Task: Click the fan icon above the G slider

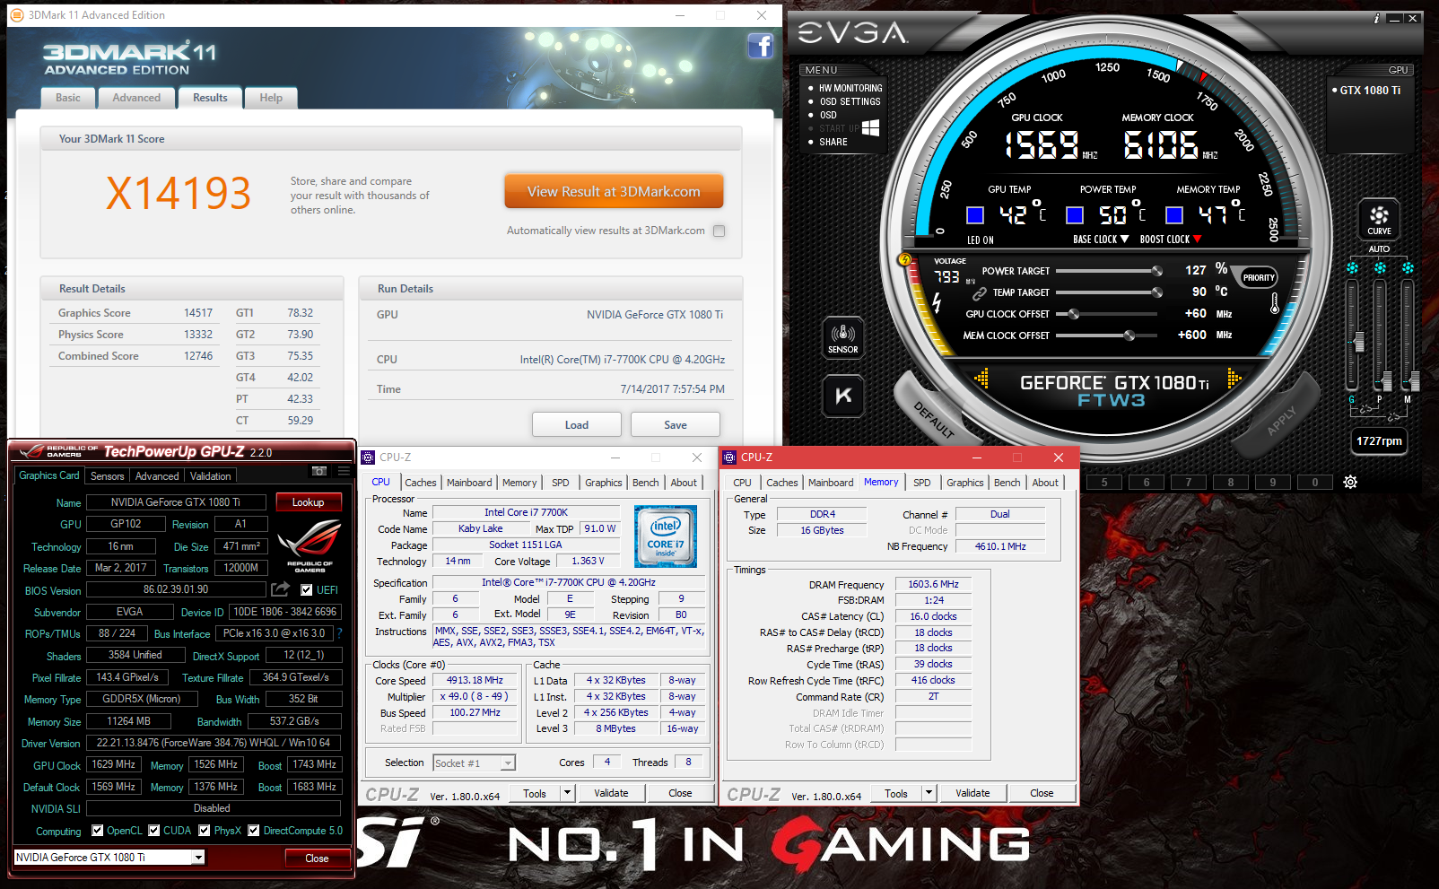Action: point(1352,267)
